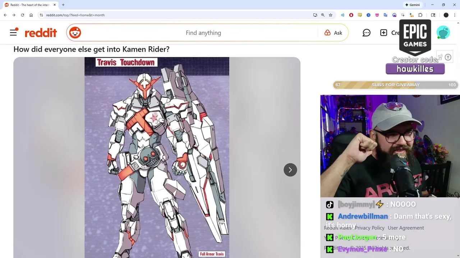Focus the Find anything search field
460x258 pixels.
click(203, 33)
